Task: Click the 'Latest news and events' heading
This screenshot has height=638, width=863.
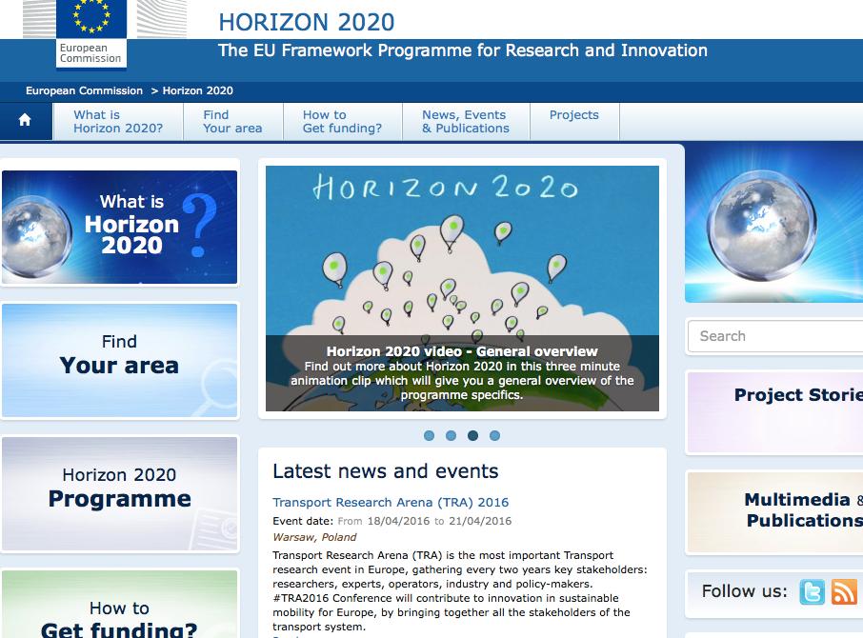Action: (385, 471)
